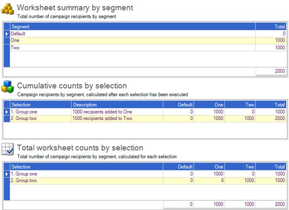Screen dimensions: 289x210
Task: Click Default column header in Cumulative counts
Action: [x=178, y=105]
